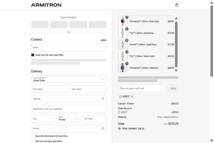The image size is (214, 143).
Task: Click the page scrollbar up arrow
Action: [212, 3]
